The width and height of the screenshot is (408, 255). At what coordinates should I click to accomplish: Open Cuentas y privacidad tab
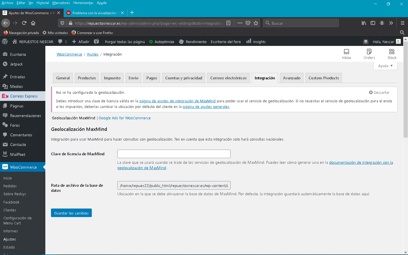184,78
